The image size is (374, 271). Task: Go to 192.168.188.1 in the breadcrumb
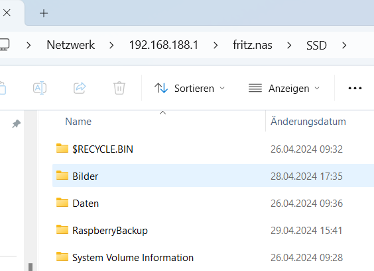[x=164, y=45]
